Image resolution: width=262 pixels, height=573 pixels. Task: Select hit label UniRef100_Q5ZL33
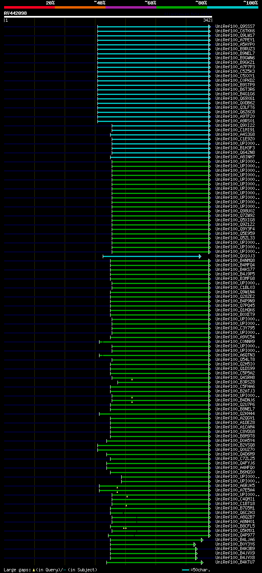235,238
